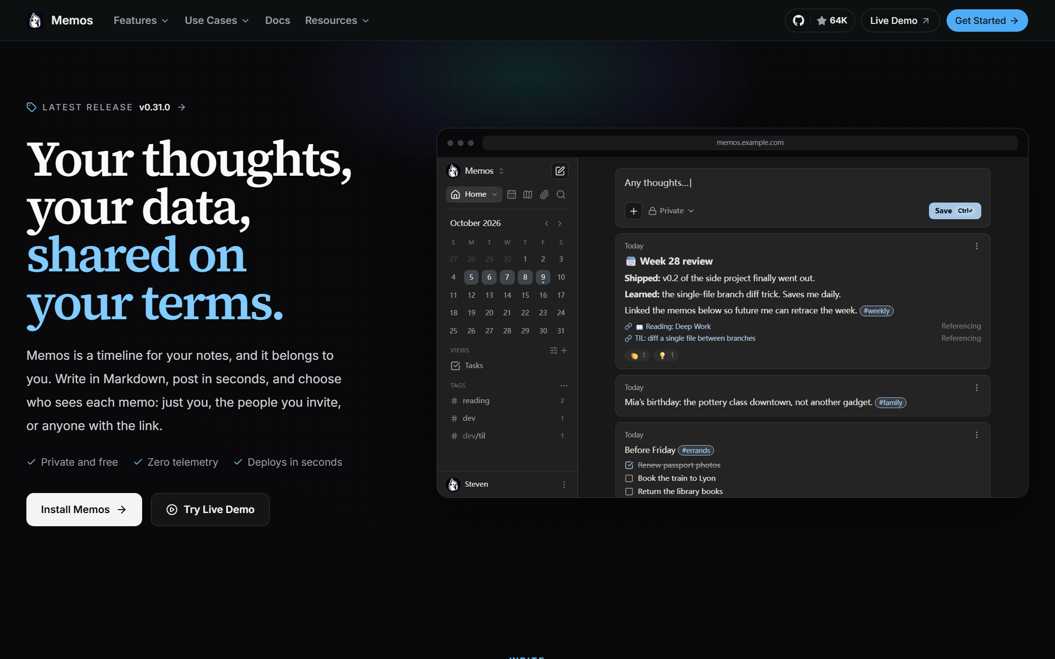The width and height of the screenshot is (1055, 659).
Task: Open Mia's birthday memo options menu
Action: (x=977, y=388)
